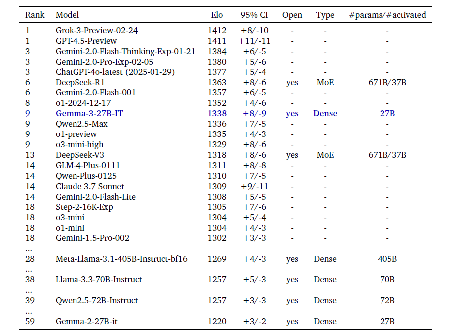Click Elo value 1412
This screenshot has width=459, height=333.
217,30
